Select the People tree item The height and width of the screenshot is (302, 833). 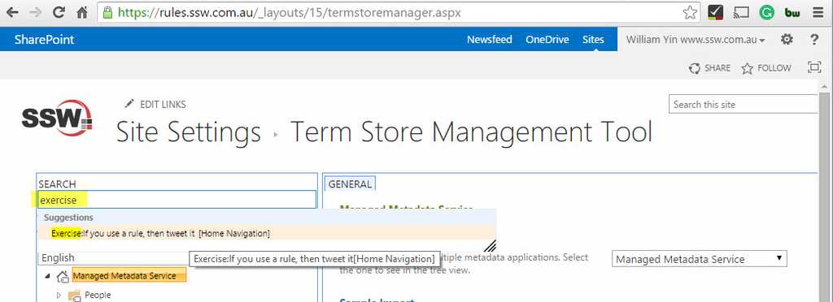pyautogui.click(x=98, y=296)
